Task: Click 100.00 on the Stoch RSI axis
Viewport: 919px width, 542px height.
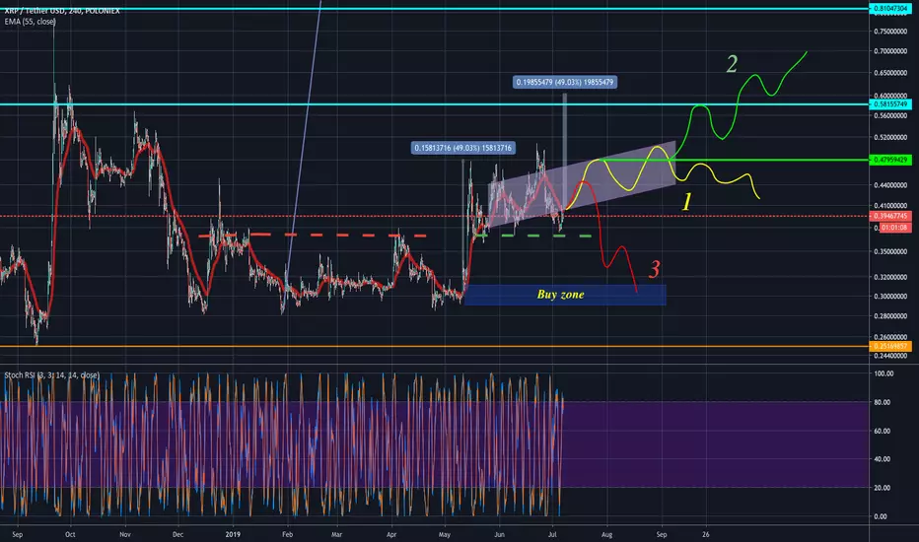Action: [x=884, y=373]
